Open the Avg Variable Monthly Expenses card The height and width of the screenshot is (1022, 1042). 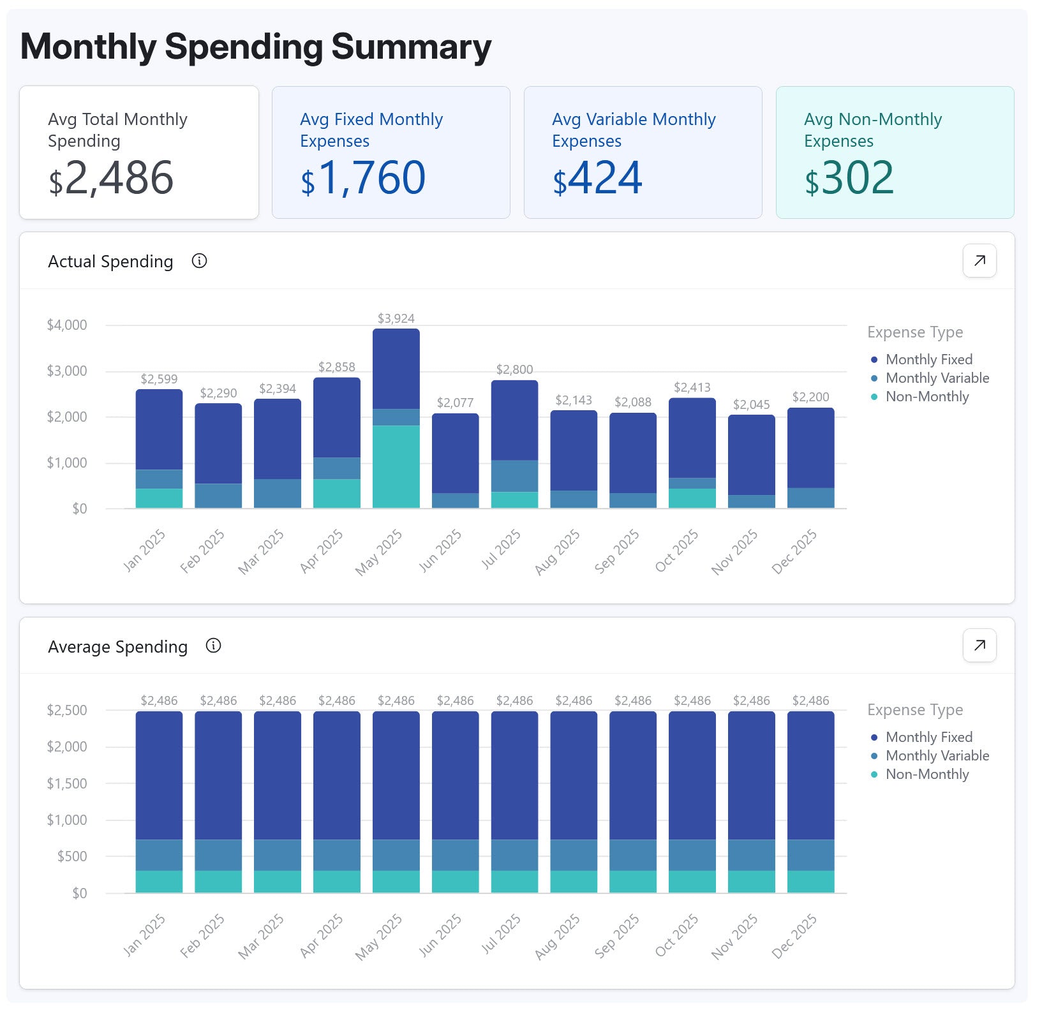tap(643, 152)
